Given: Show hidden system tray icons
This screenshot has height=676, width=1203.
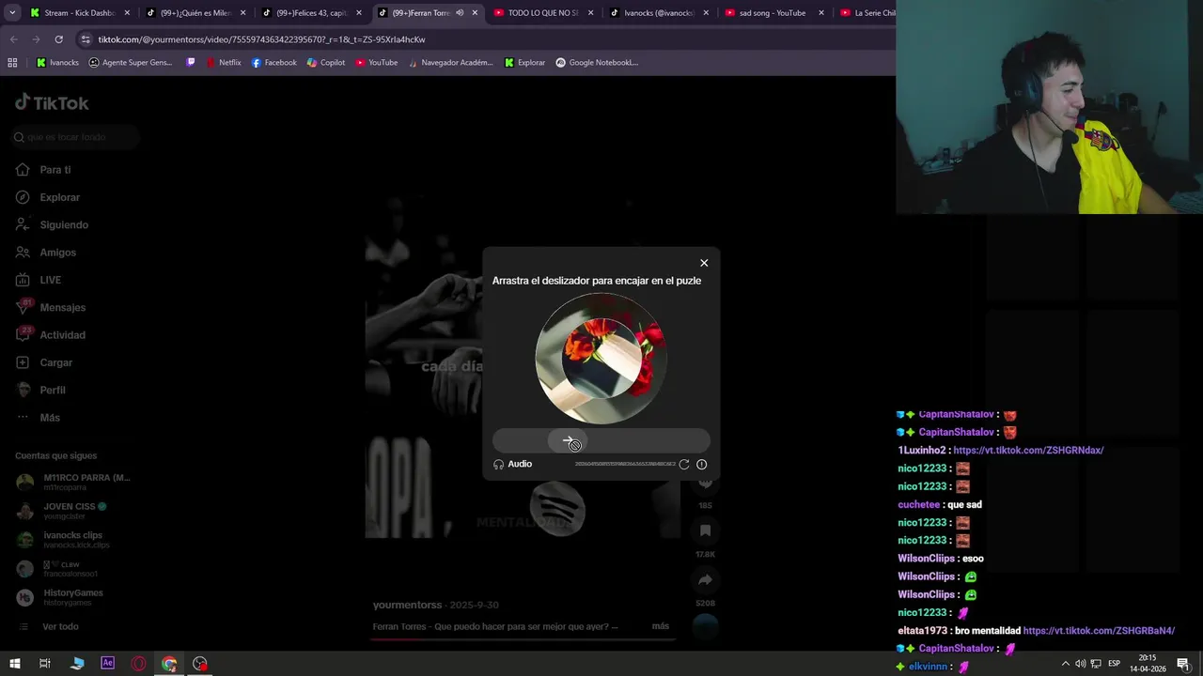Looking at the screenshot, I should [x=1065, y=664].
